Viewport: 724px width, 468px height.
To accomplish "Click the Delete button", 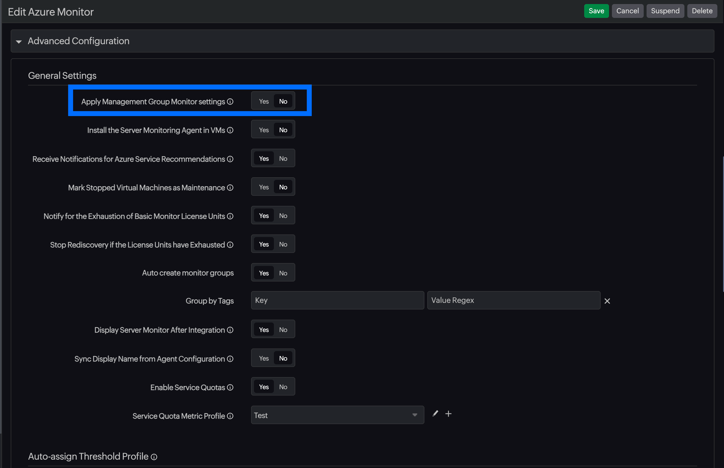I will (x=702, y=11).
